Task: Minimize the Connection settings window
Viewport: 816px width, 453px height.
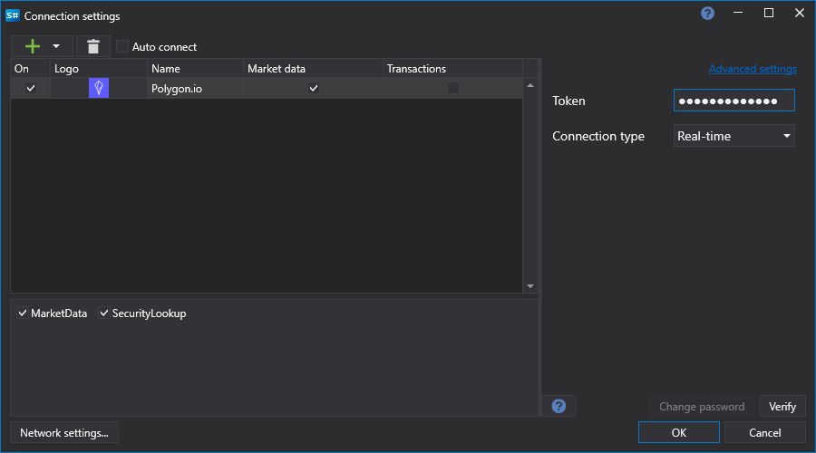Action: pyautogui.click(x=738, y=13)
